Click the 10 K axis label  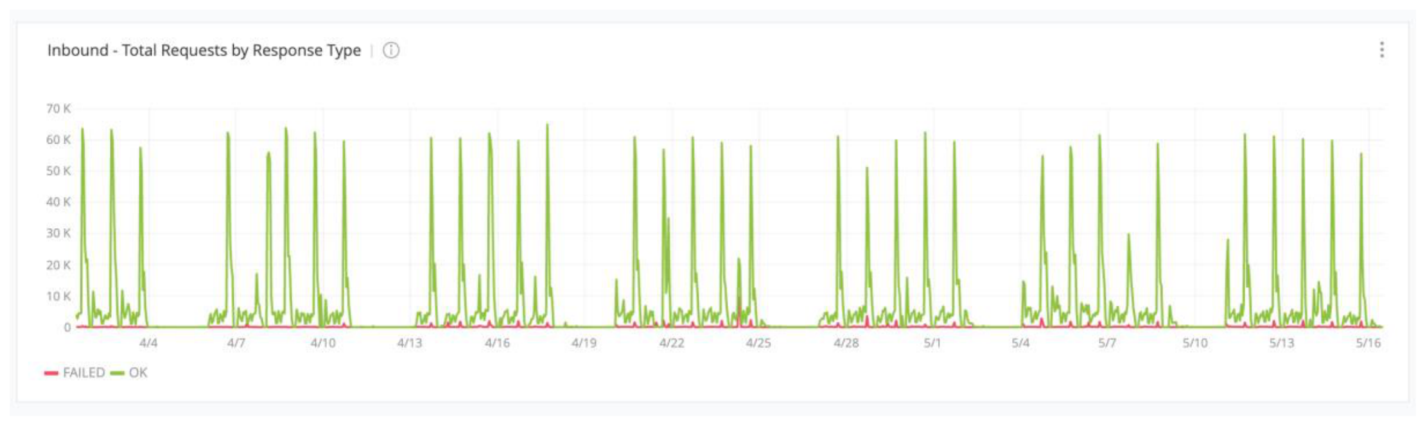coord(58,296)
